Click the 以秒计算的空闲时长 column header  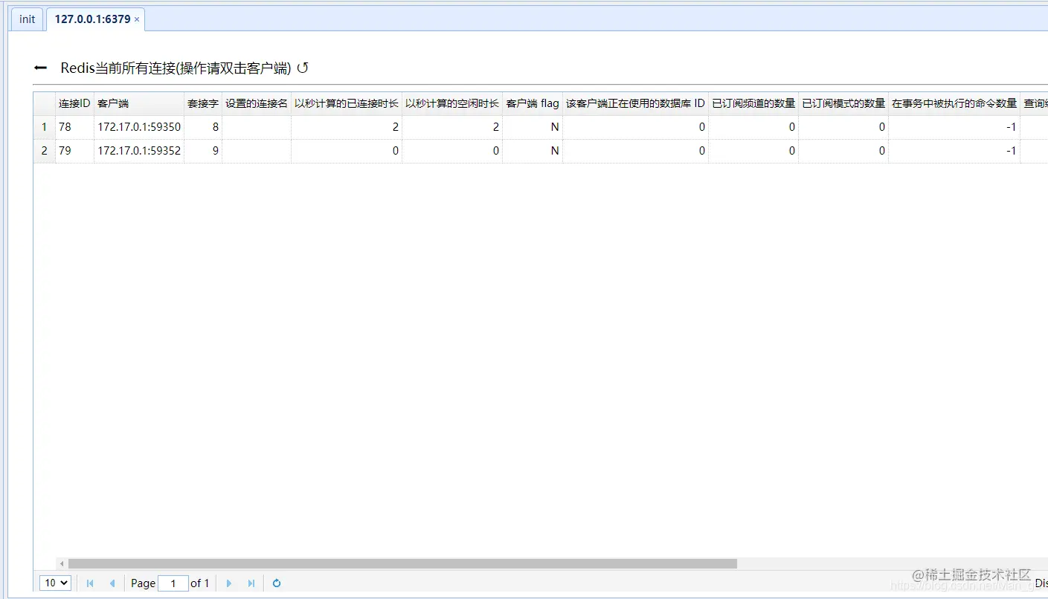(452, 104)
